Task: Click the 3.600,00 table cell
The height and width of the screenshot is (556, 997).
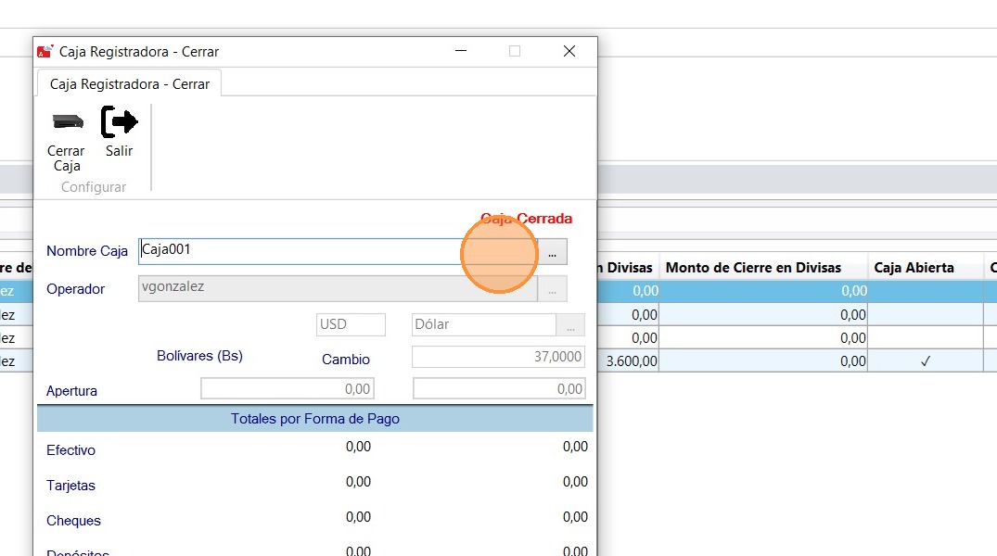Action: (632, 360)
